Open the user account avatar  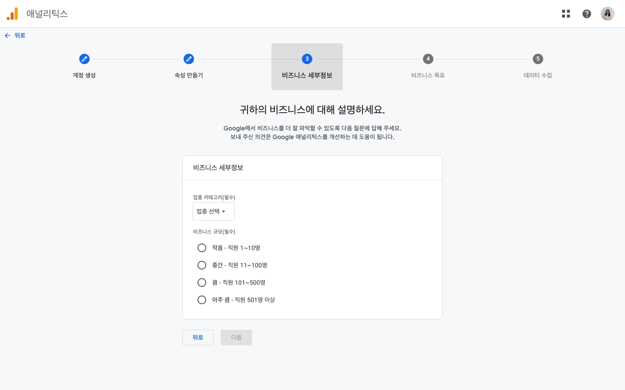tap(608, 14)
